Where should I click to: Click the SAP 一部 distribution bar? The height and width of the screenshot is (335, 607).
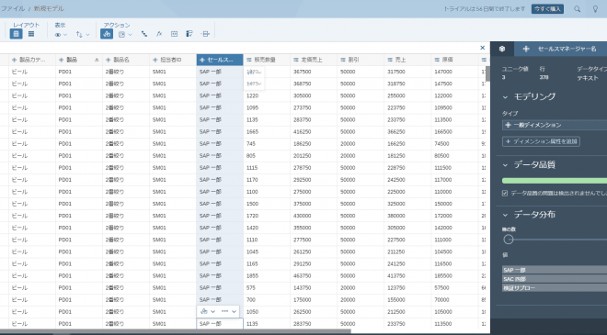pyautogui.click(x=555, y=270)
